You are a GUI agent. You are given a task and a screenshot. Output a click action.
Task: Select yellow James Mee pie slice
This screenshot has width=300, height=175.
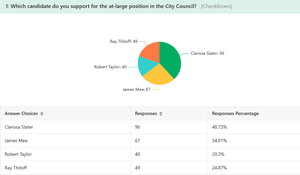pos(158,76)
